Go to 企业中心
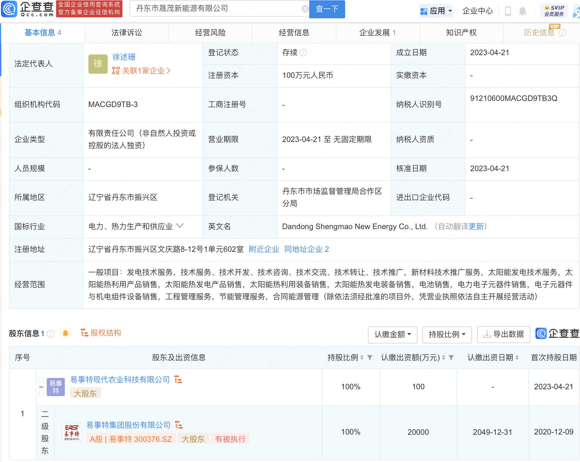This screenshot has width=580, height=462. 477,11
